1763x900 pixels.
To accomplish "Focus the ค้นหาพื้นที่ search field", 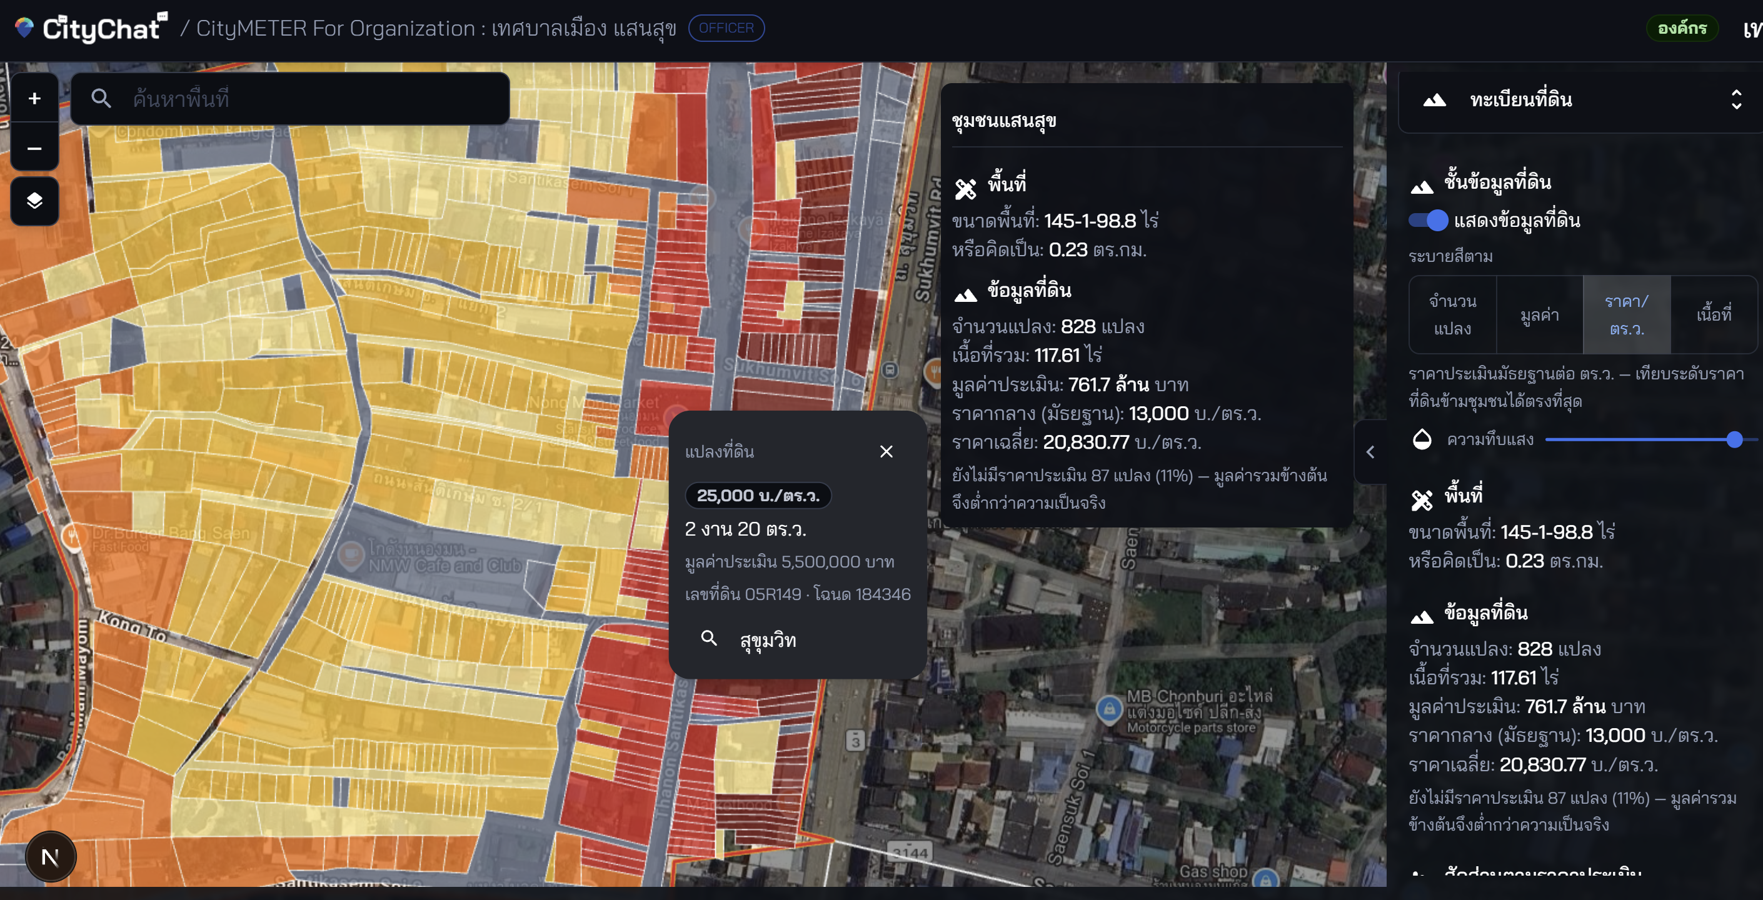I will (x=290, y=99).
